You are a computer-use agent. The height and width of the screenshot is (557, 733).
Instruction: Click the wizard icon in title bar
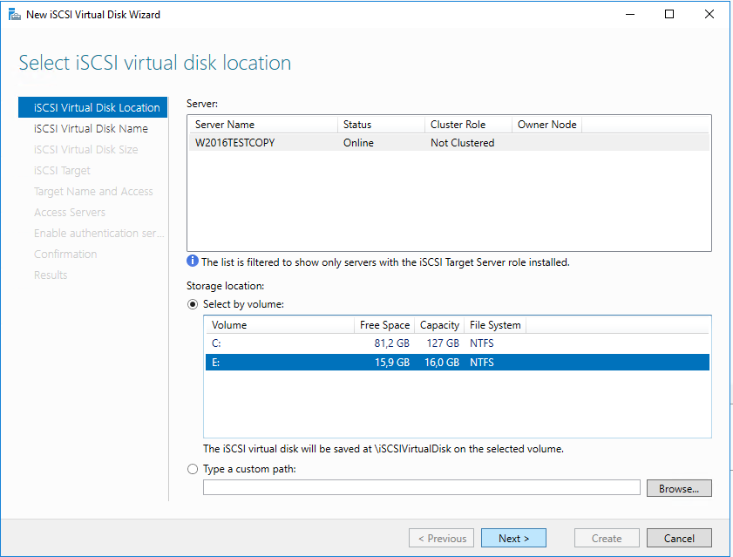tap(12, 14)
